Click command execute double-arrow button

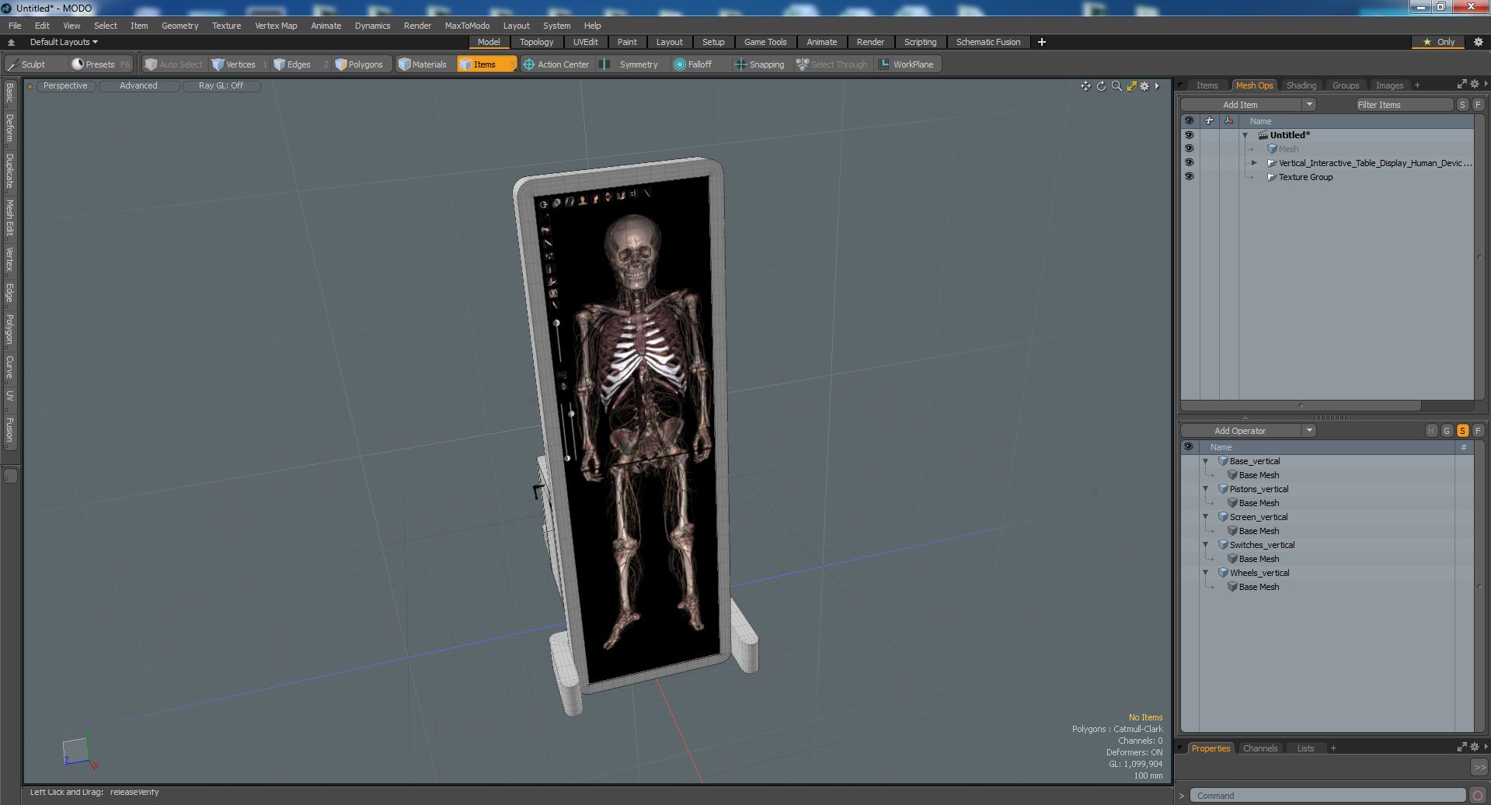pyautogui.click(x=1479, y=767)
